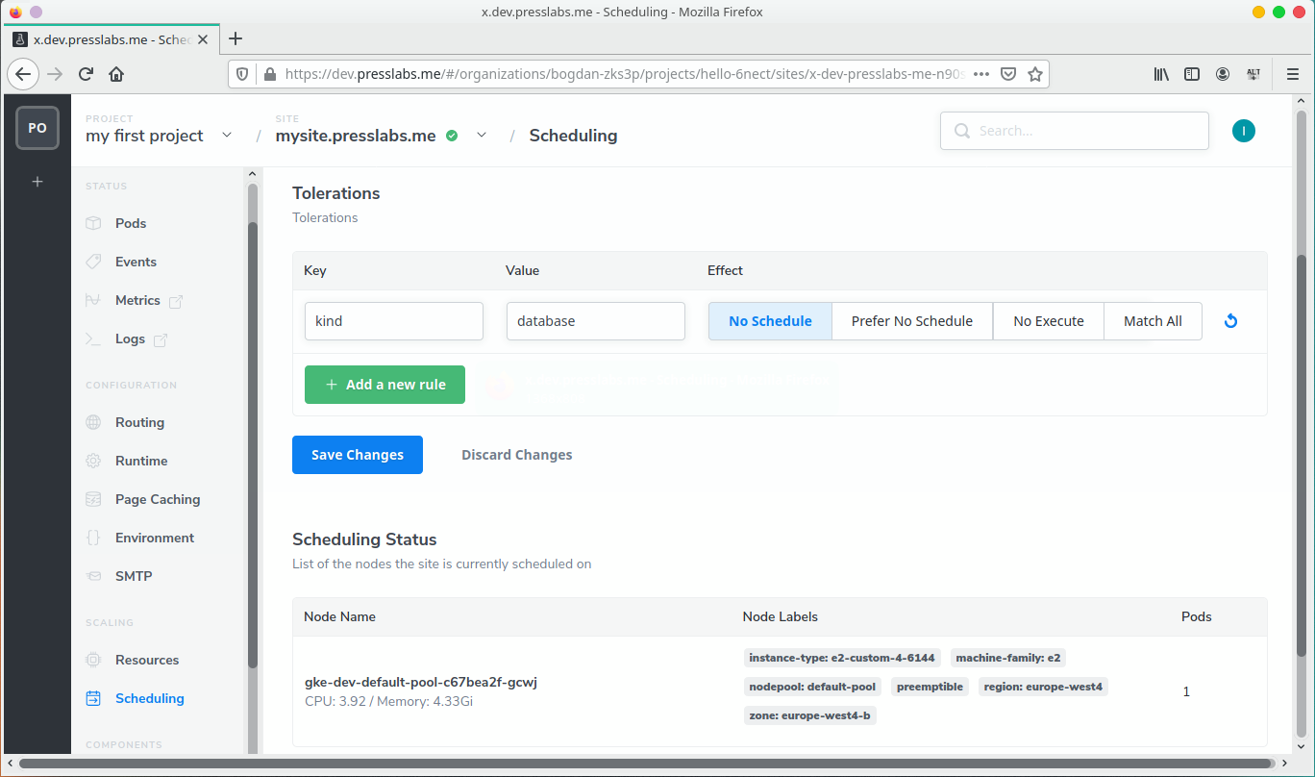Click the Page Caching stack icon
Screen dimensions: 1315x777
[x=93, y=499]
